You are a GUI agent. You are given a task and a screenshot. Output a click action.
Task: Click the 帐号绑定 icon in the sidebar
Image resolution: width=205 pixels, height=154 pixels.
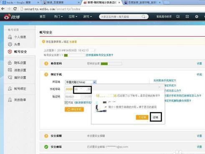(10, 89)
